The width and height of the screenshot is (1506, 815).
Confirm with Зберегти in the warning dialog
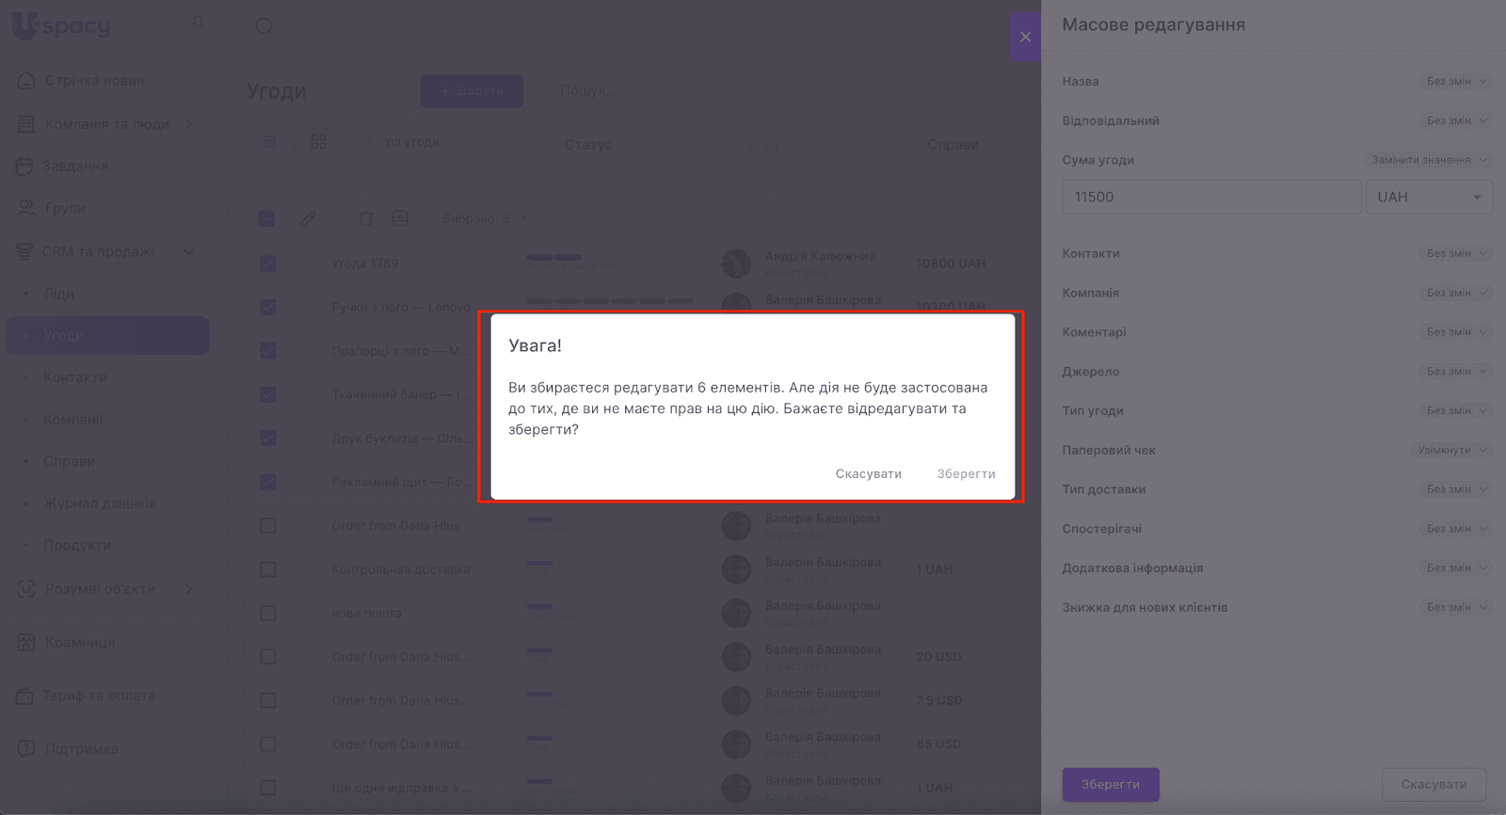coord(966,473)
